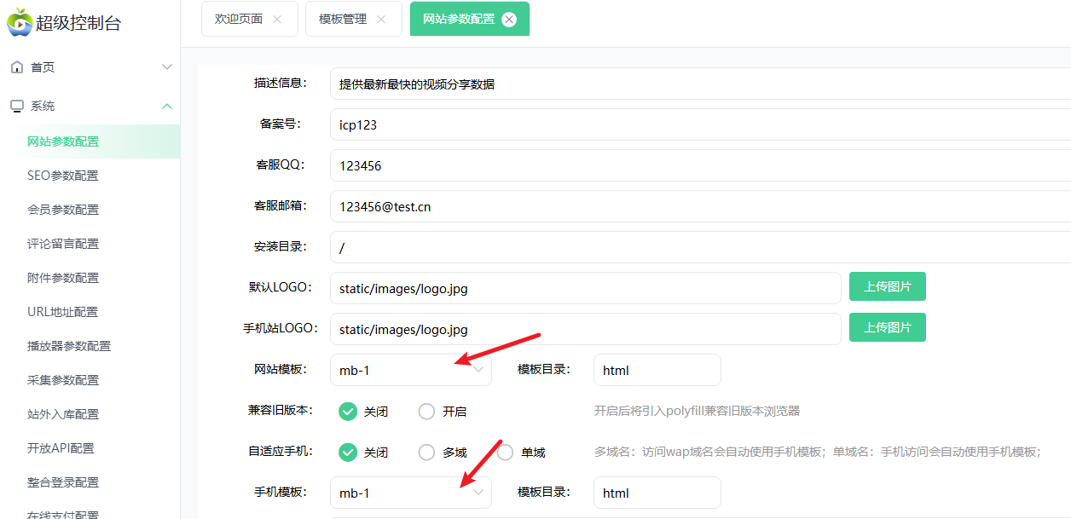Close the 网站参数配置 tab with the circled X
Screen dimensions: 1071x519
tap(509, 20)
